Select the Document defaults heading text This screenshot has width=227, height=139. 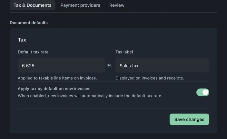[29, 23]
